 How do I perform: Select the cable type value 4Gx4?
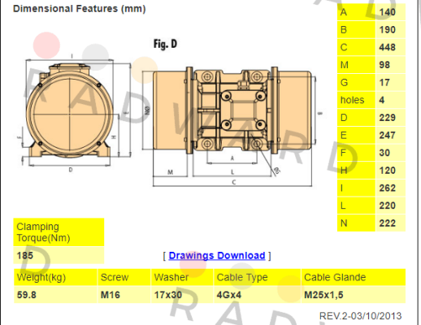[x=229, y=295]
